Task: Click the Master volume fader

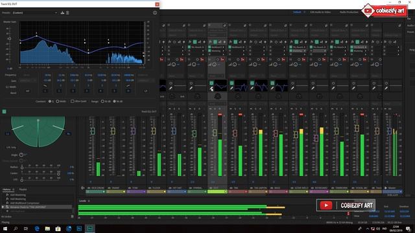Action: coord(389,131)
